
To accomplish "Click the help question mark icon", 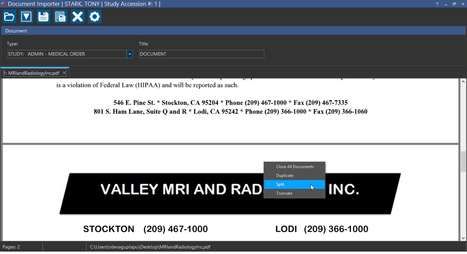I will (x=437, y=4).
